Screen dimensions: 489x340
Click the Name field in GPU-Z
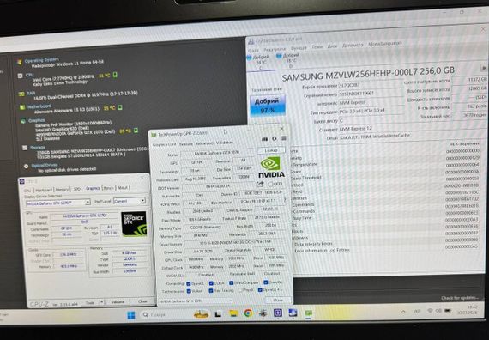click(x=217, y=154)
